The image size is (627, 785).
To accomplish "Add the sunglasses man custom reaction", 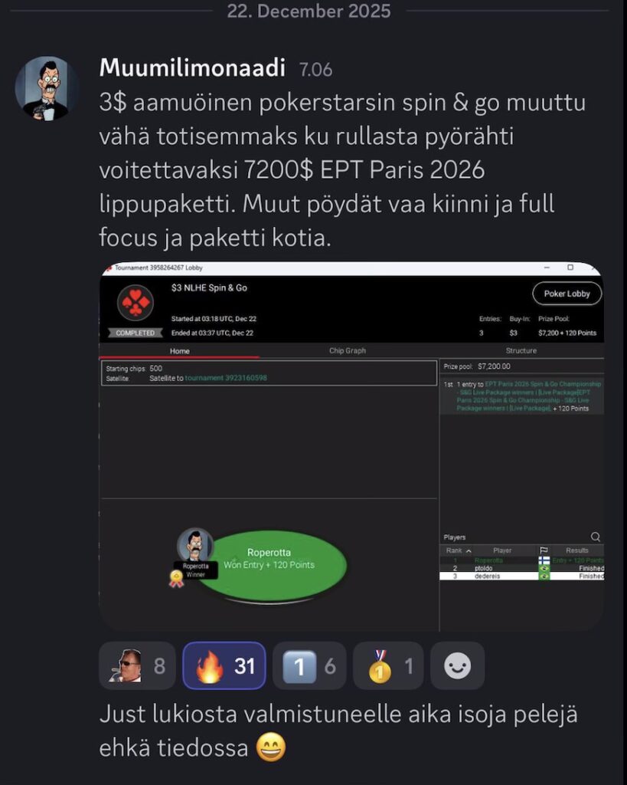I will pos(137,666).
